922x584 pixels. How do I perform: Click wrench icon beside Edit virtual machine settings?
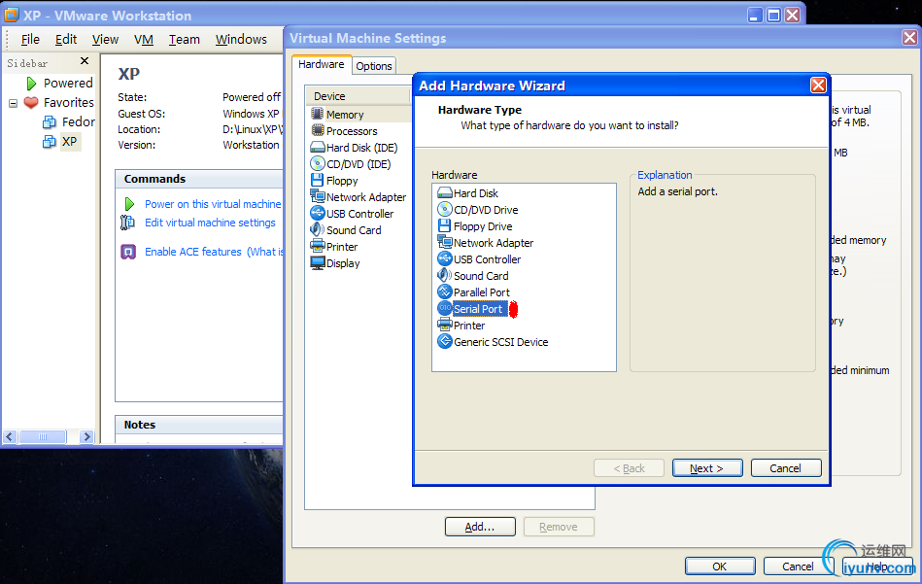click(x=127, y=223)
